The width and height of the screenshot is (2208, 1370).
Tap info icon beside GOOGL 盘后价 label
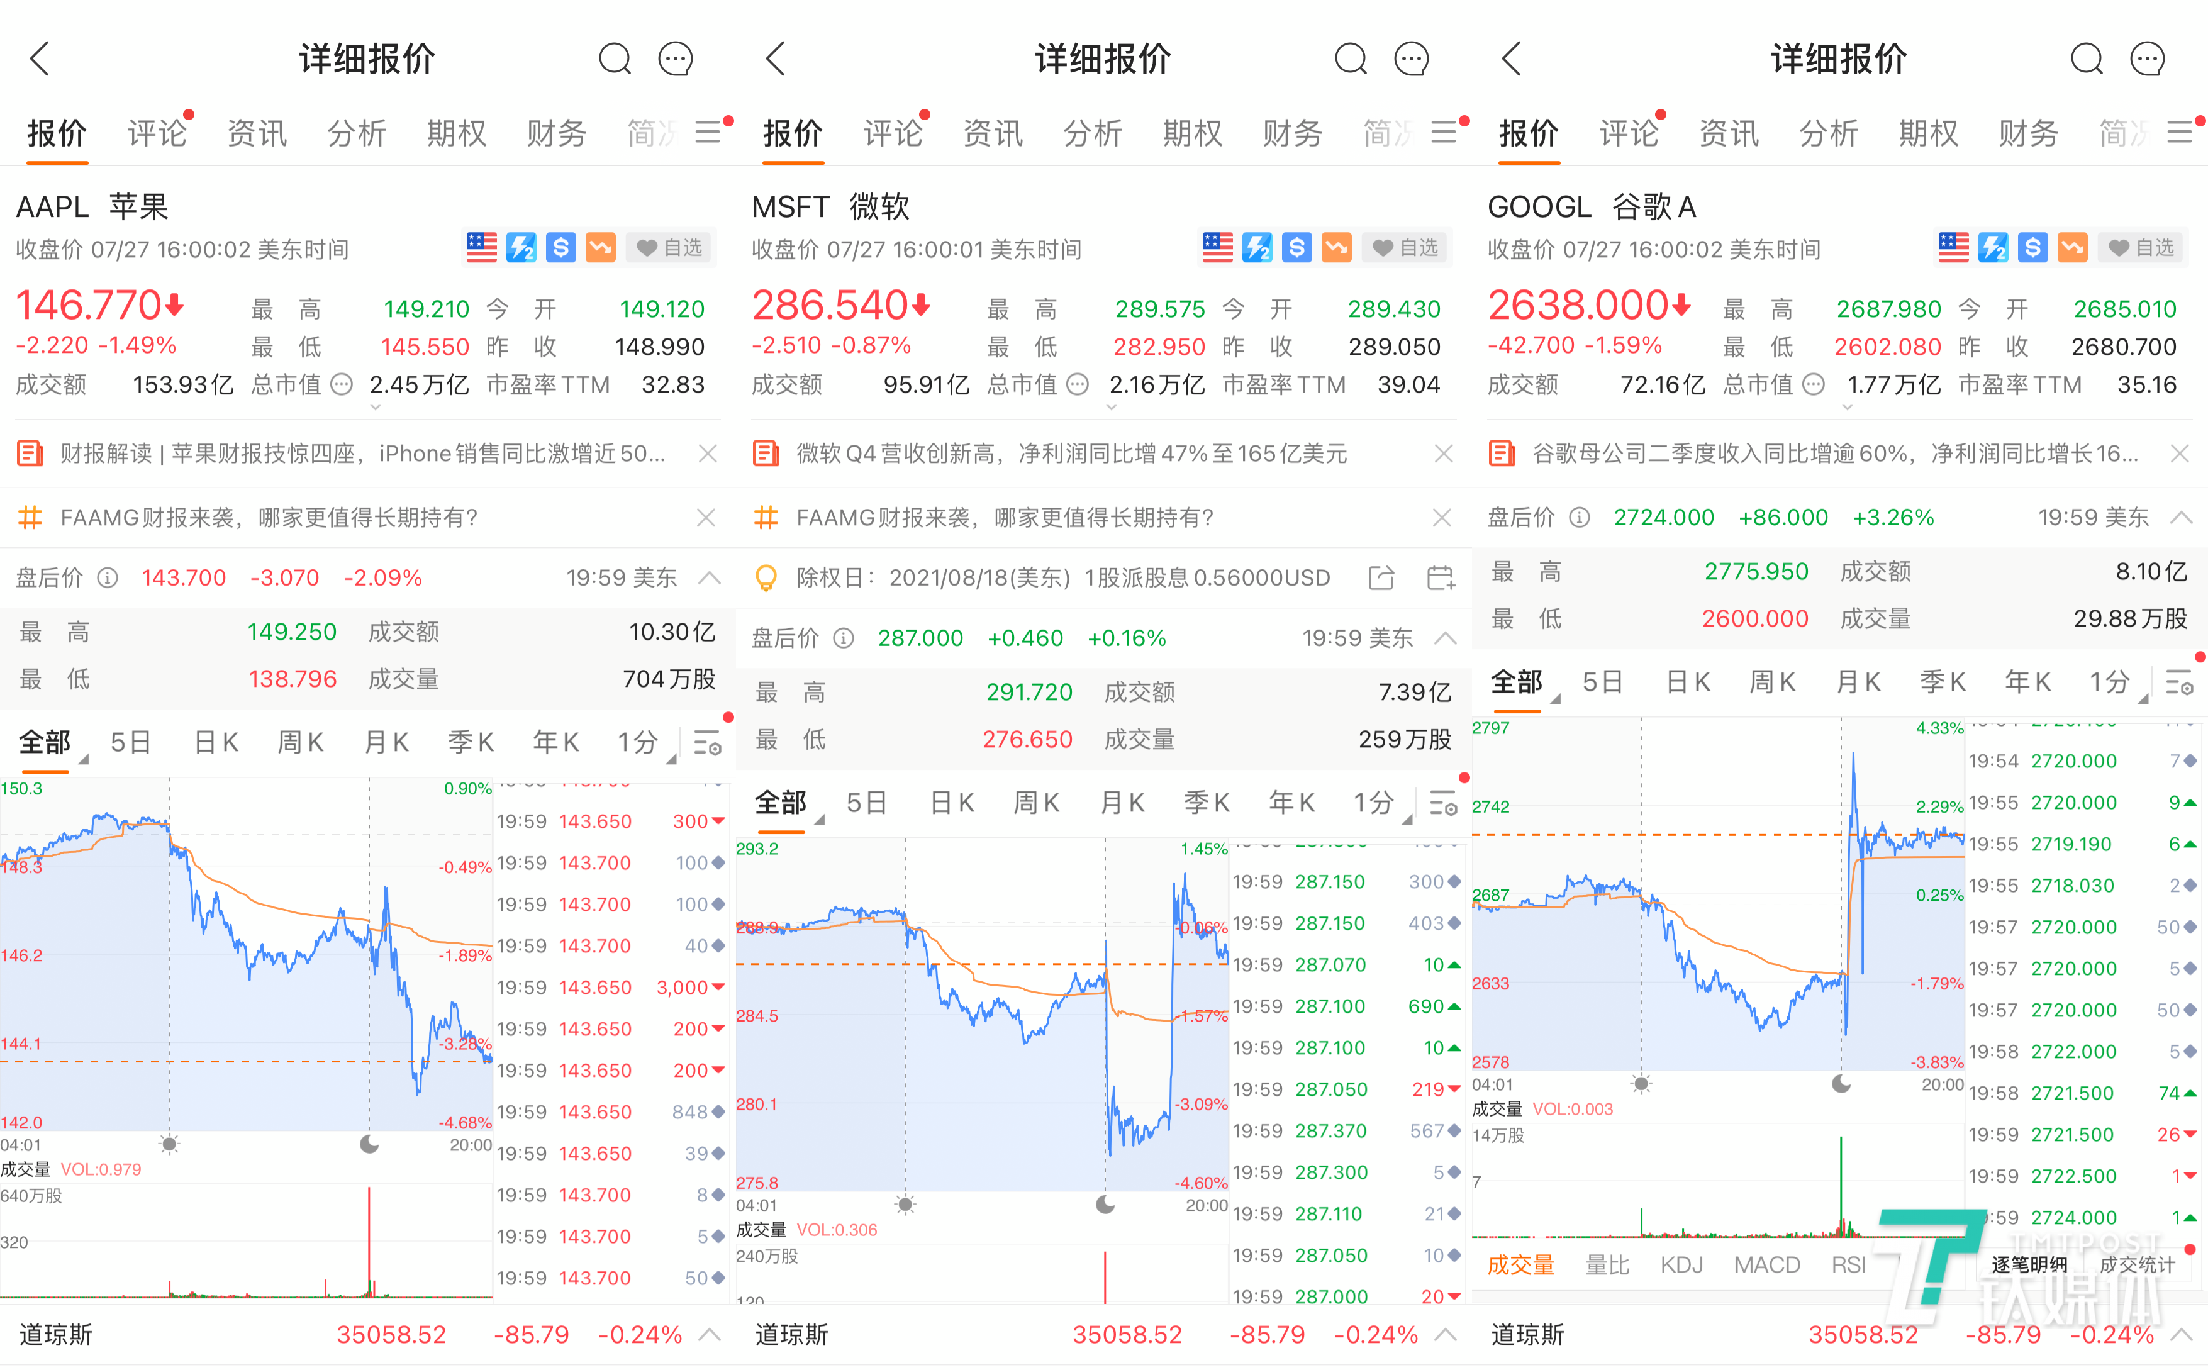1579,518
